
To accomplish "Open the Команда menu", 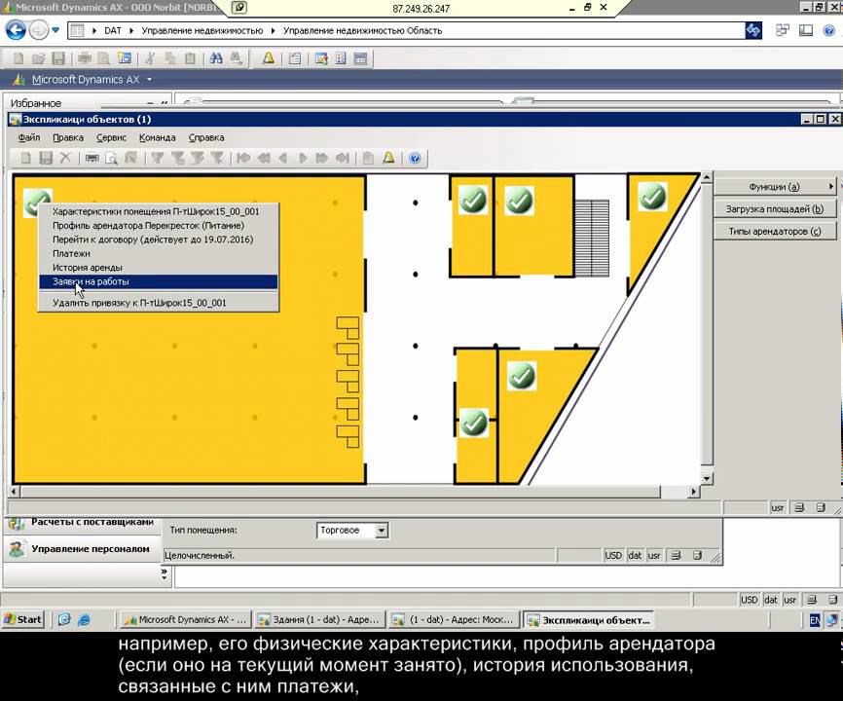I will point(157,137).
